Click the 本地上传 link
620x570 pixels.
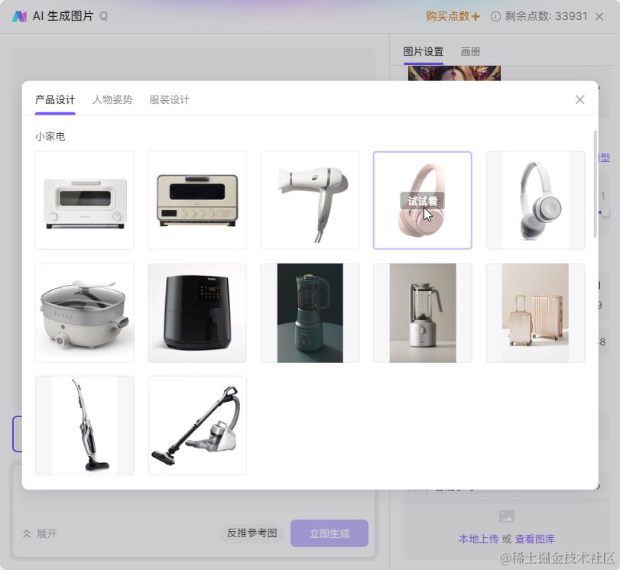(x=479, y=539)
